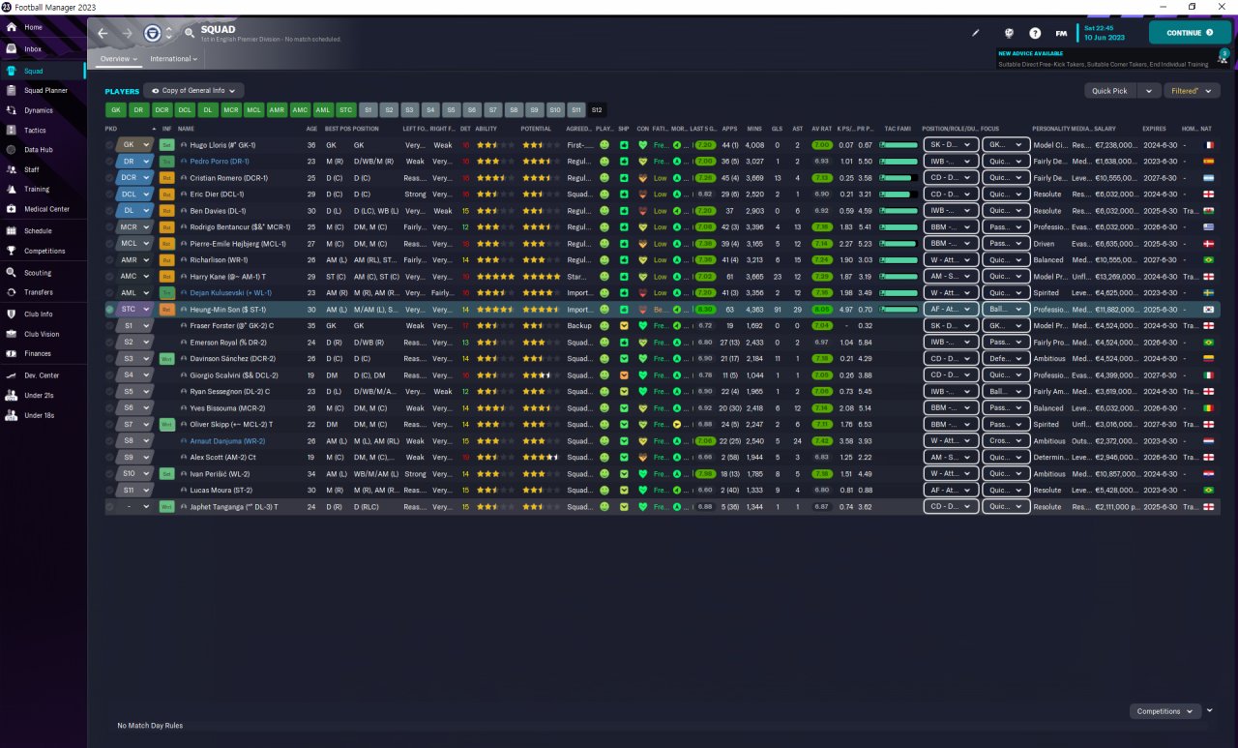This screenshot has height=748, width=1238.
Task: Click Eric Dier's tactical familiarity bar
Action: (899, 194)
